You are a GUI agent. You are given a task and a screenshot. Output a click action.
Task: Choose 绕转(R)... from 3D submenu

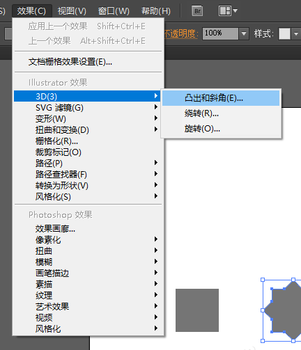(221, 113)
